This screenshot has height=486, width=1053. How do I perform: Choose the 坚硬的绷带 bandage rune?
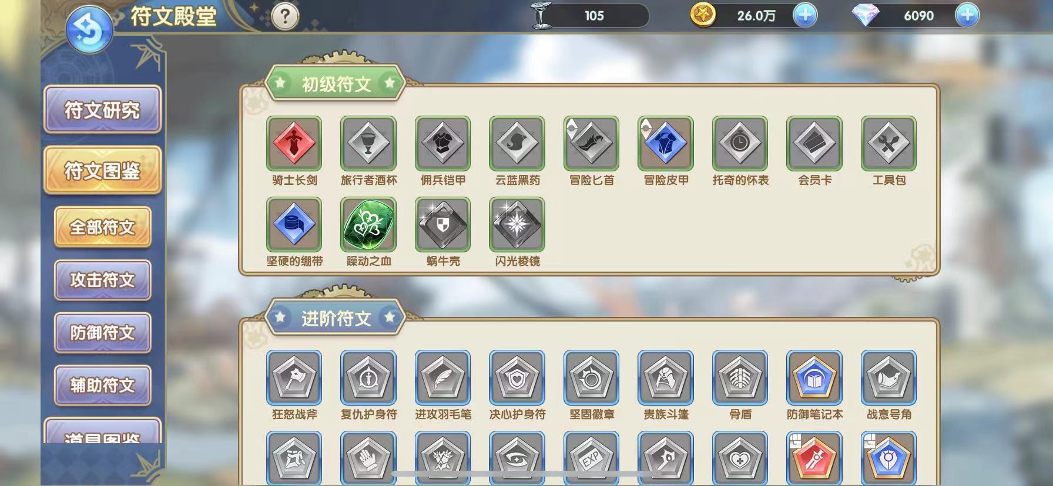(x=294, y=224)
